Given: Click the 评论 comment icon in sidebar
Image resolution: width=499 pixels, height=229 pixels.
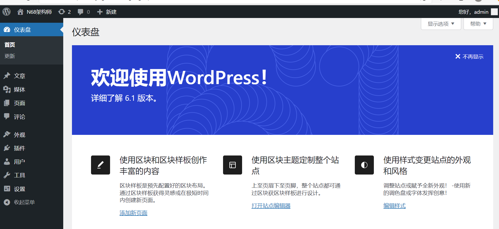Looking at the screenshot, I should click(7, 116).
